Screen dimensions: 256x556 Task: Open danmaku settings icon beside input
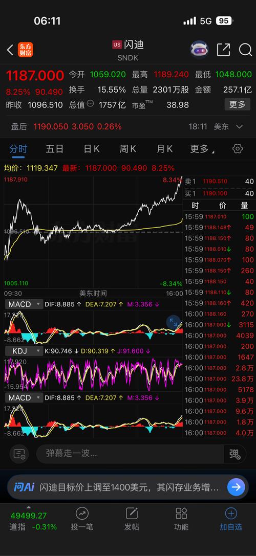click(19, 454)
